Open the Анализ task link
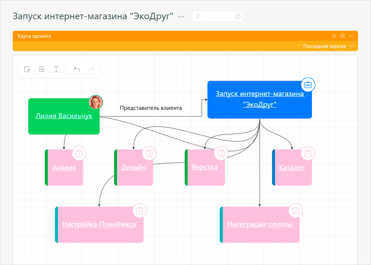Viewport: 371px width, 265px height. point(64,168)
